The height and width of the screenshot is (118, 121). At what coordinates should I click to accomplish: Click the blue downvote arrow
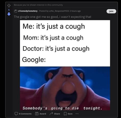point(9,14)
